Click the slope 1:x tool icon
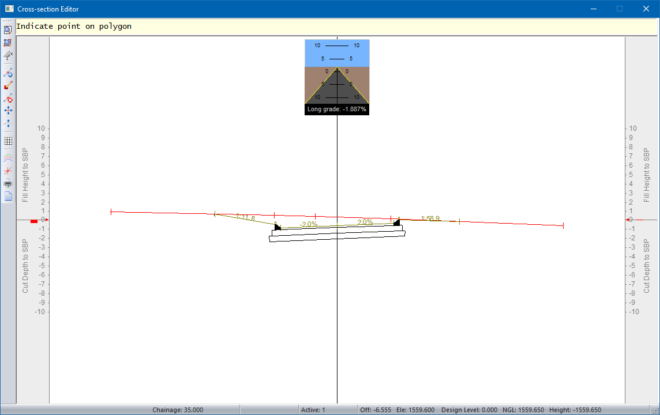The image size is (660, 415). click(x=8, y=55)
